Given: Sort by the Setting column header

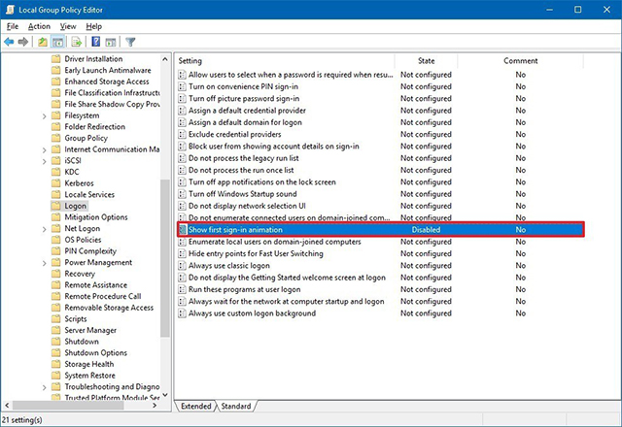Looking at the screenshot, I should [x=285, y=60].
